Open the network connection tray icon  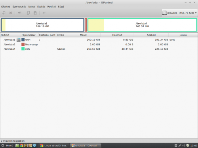[180, 146]
